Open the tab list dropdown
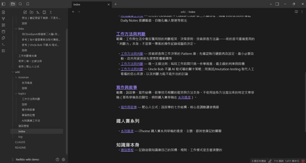Image resolution: width=306 pixels, height=163 pixels. (x=271, y=4)
